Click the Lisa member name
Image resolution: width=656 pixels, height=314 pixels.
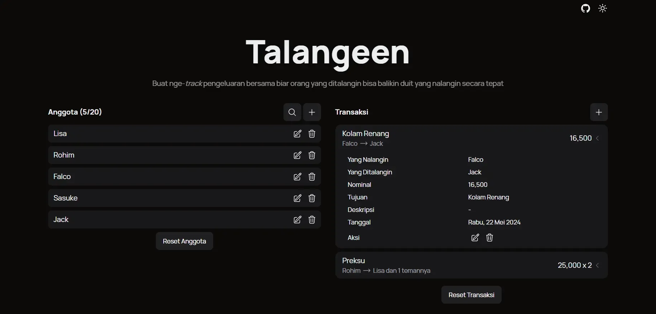click(x=60, y=134)
